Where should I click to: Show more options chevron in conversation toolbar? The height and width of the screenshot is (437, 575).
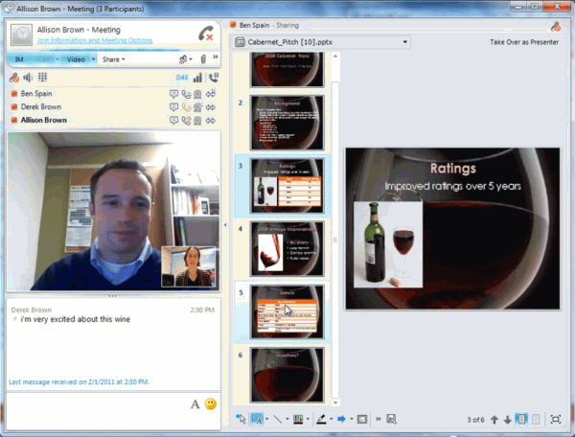tap(216, 57)
